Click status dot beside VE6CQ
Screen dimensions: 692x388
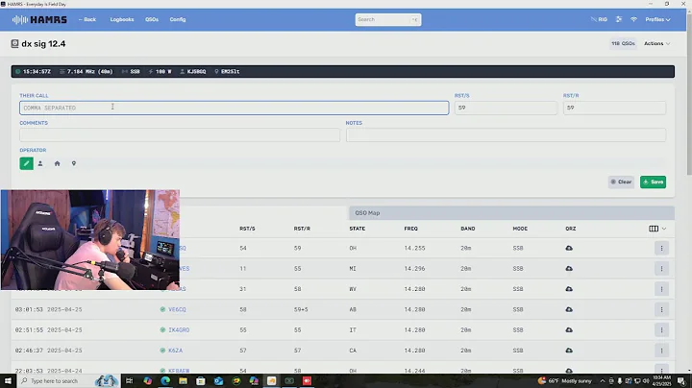tap(162, 309)
